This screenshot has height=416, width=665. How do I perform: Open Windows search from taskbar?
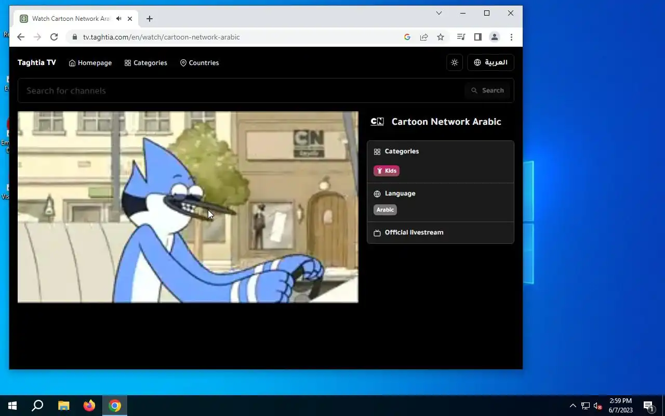click(x=37, y=406)
